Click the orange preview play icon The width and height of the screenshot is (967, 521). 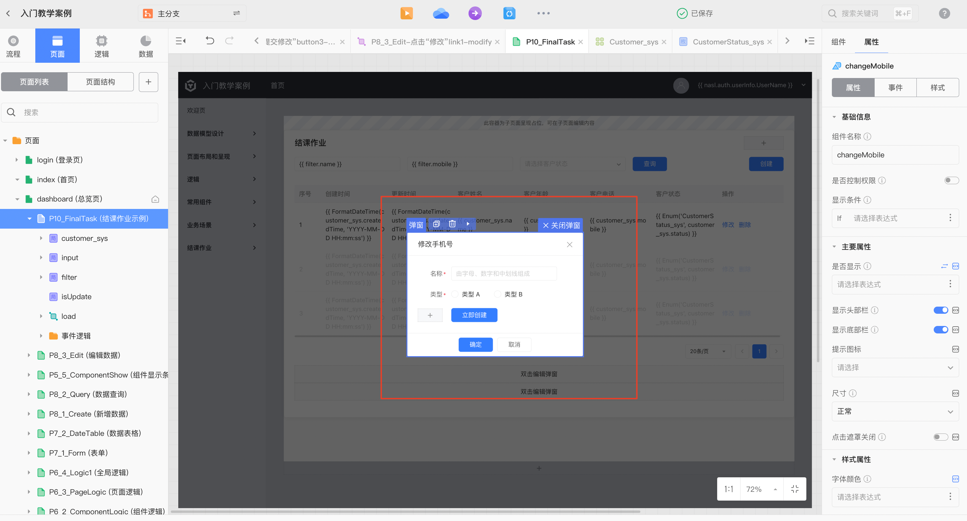(x=406, y=14)
